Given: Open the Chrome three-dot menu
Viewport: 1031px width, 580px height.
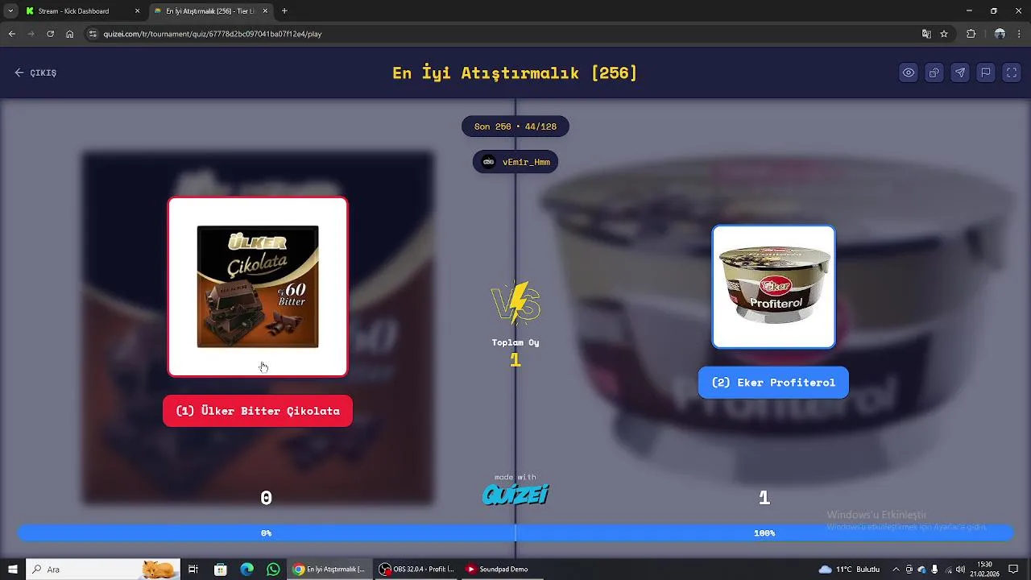Looking at the screenshot, I should point(1020,34).
